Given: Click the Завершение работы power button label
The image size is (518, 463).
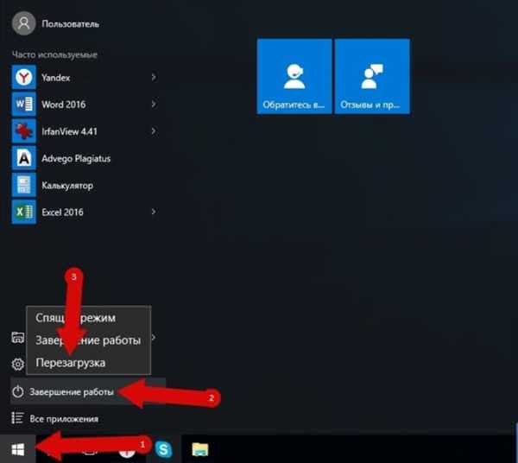Looking at the screenshot, I should 72,392.
